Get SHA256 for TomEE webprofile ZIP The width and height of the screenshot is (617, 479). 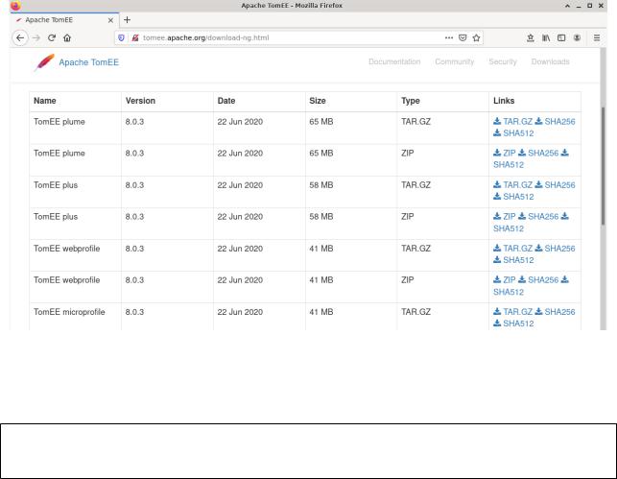click(538, 280)
